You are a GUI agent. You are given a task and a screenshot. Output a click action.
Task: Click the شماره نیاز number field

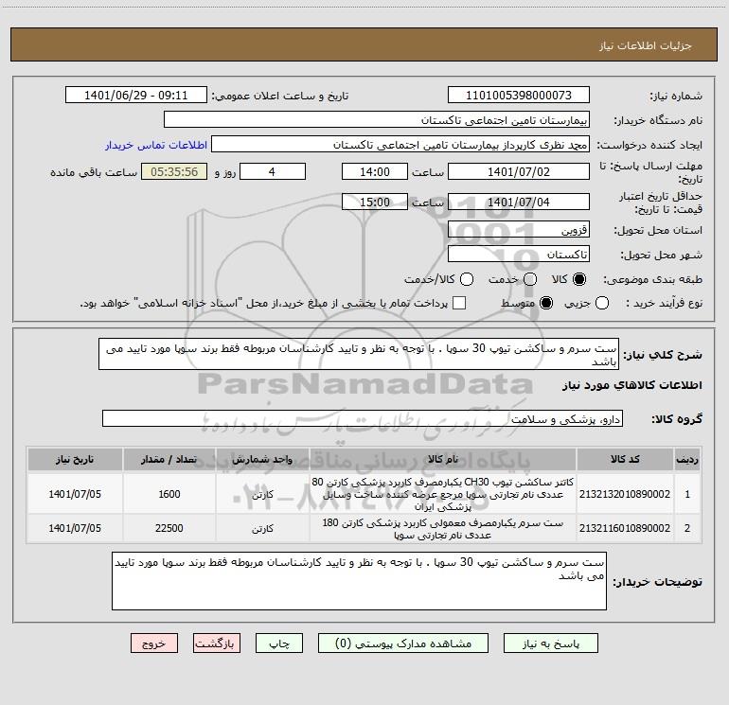[519, 95]
